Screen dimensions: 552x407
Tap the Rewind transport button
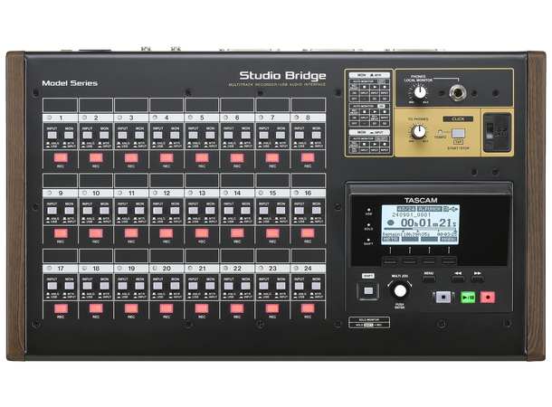(x=458, y=279)
